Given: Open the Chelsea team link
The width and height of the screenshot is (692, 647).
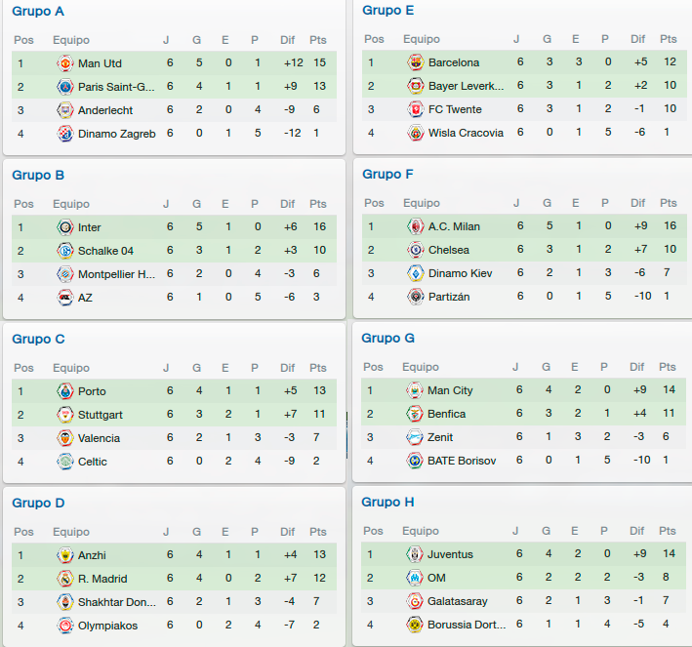Looking at the screenshot, I should 448,250.
